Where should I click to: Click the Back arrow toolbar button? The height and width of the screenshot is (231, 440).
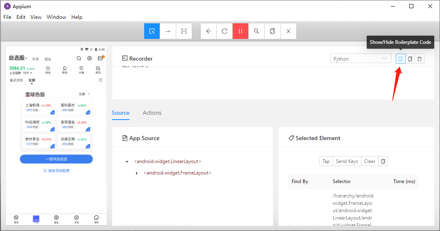click(x=209, y=31)
